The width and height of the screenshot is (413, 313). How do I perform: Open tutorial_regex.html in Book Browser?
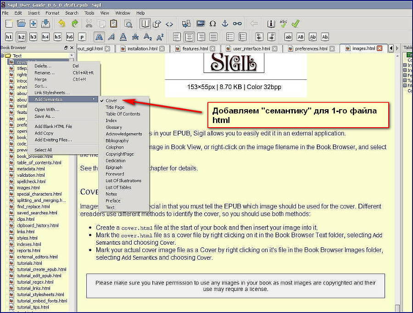pyautogui.click(x=35, y=282)
